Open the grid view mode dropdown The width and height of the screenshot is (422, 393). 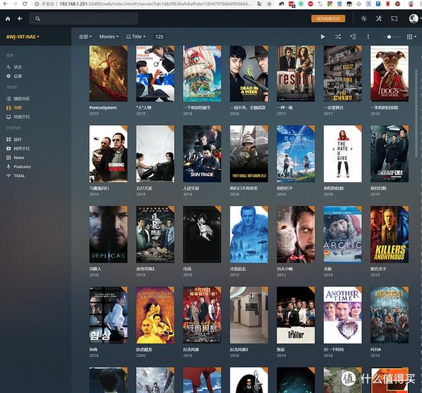pos(411,37)
